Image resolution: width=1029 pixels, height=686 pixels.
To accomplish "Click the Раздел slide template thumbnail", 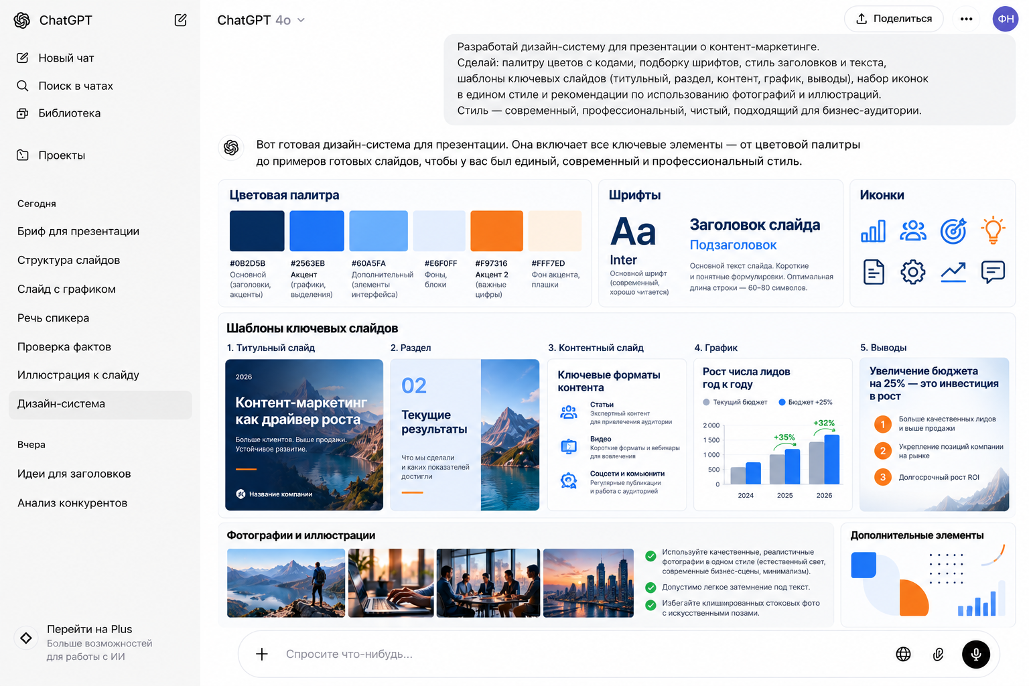I will coord(465,435).
